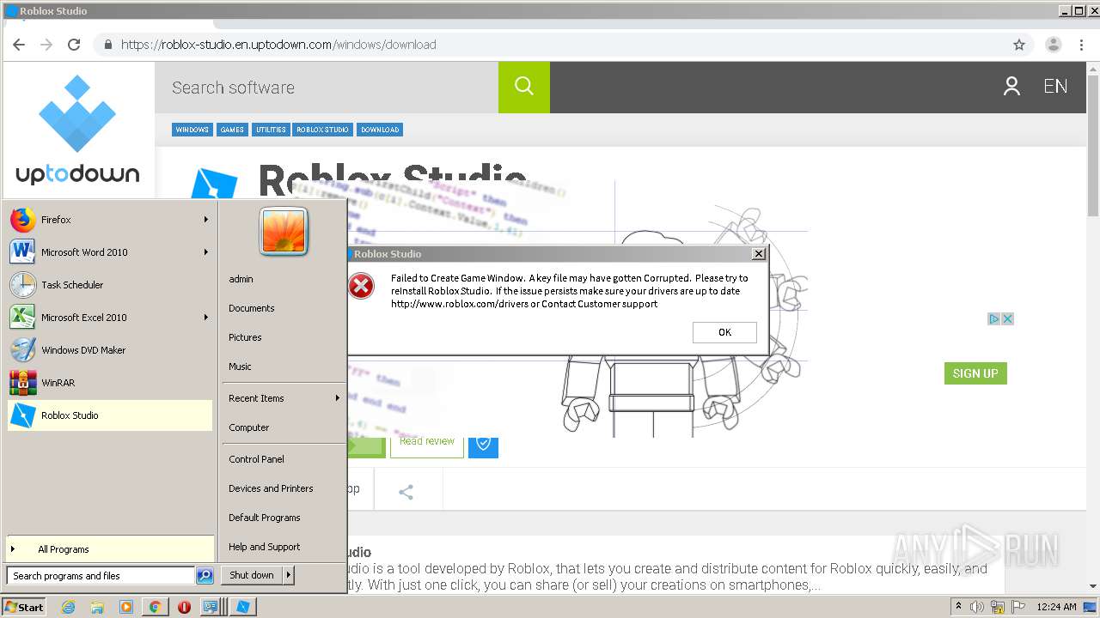Click the DOWNLOAD breadcrumb tag
The height and width of the screenshot is (618, 1100).
click(380, 130)
